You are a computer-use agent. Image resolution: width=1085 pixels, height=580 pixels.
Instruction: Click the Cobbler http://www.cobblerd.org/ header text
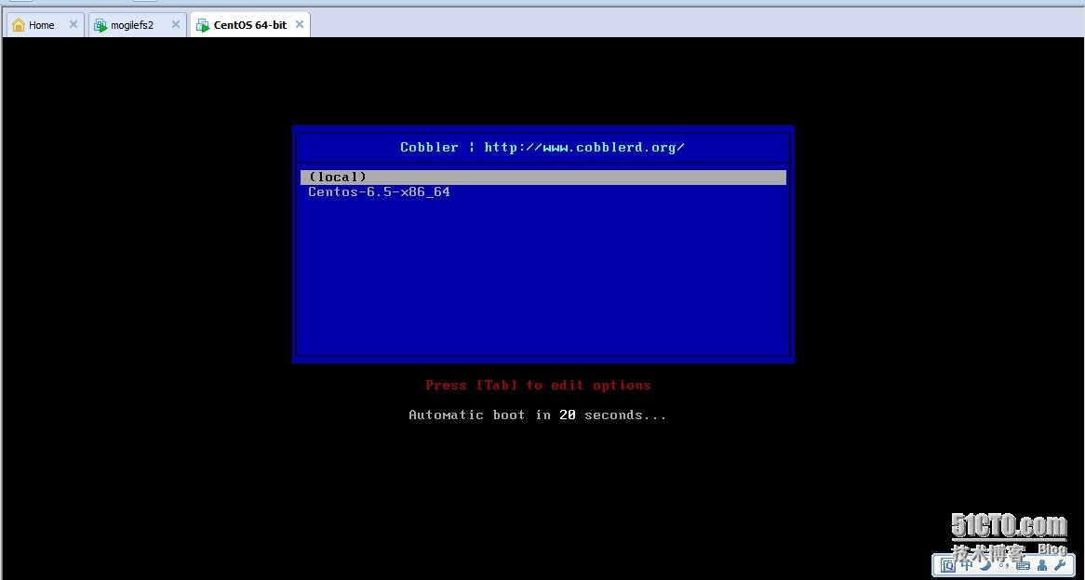(x=542, y=147)
